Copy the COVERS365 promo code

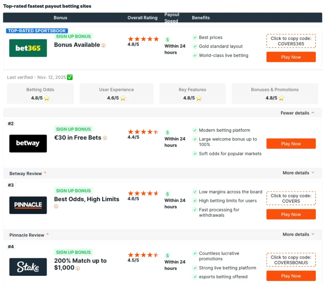click(291, 41)
